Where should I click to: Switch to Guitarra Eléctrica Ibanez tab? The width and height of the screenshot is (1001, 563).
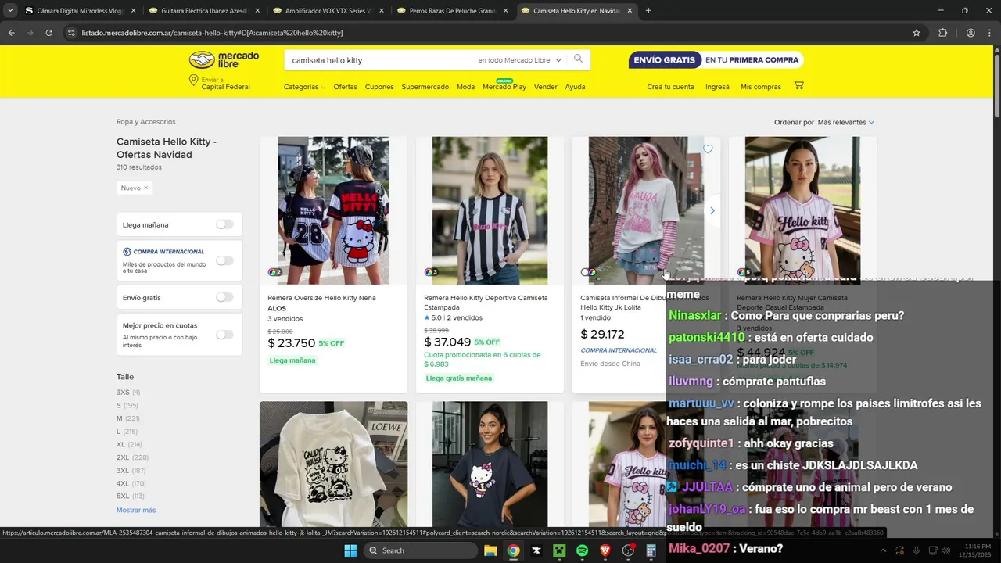click(203, 11)
